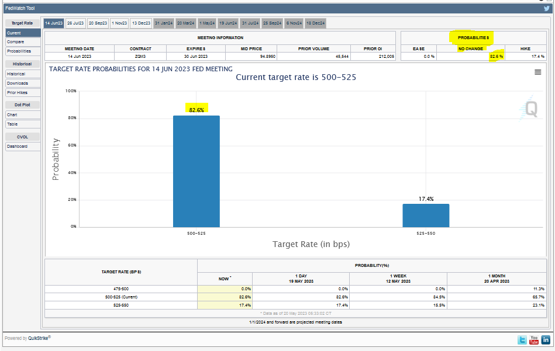Screen dimensions: 555x351
Task: Select the 14 Jun23 meeting tab
Action: [x=54, y=23]
